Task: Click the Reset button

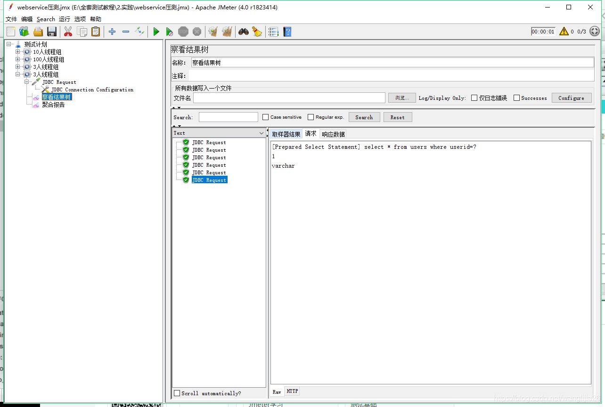Action: click(x=397, y=117)
